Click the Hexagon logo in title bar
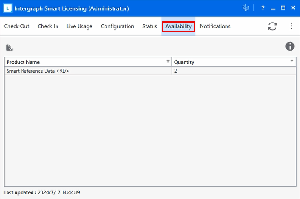Image resolution: width=300 pixels, height=199 pixels. point(245,8)
